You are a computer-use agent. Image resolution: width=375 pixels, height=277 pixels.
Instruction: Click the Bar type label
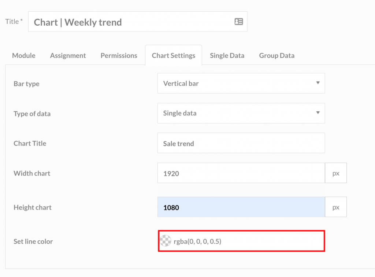tap(26, 84)
